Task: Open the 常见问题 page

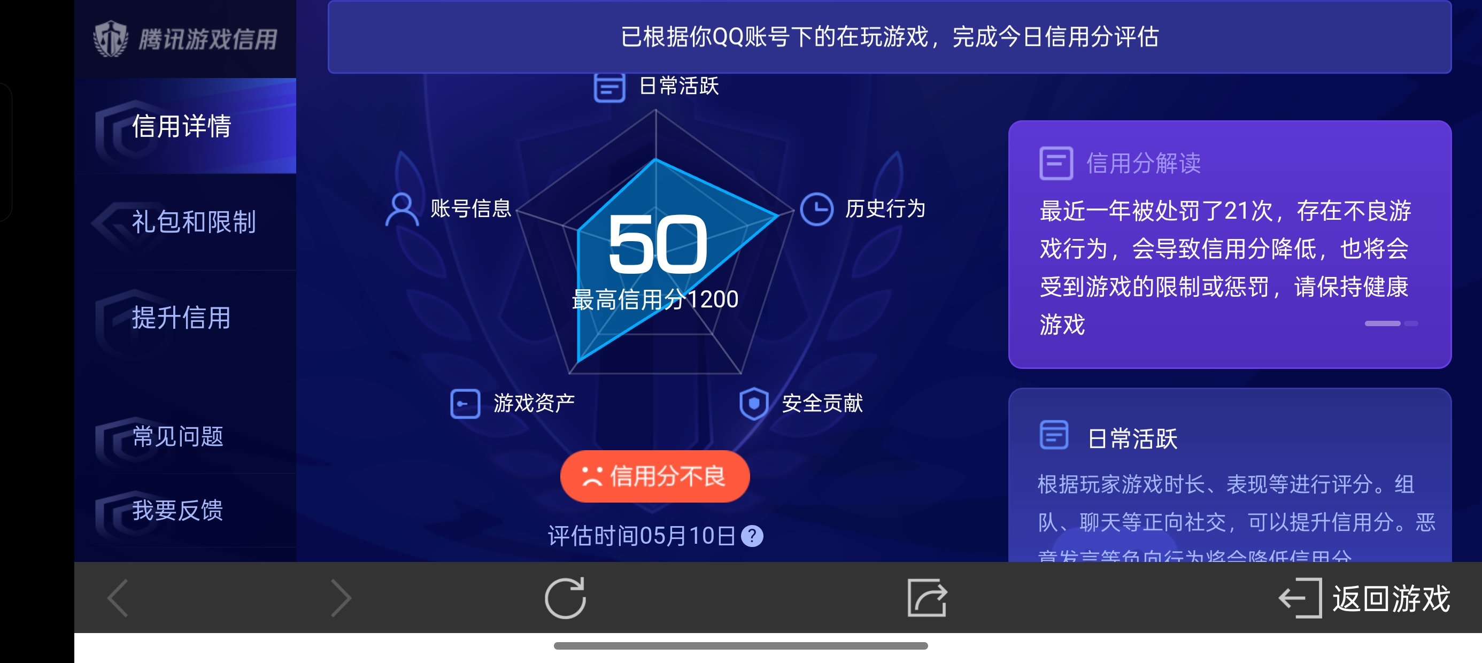Action: click(178, 437)
